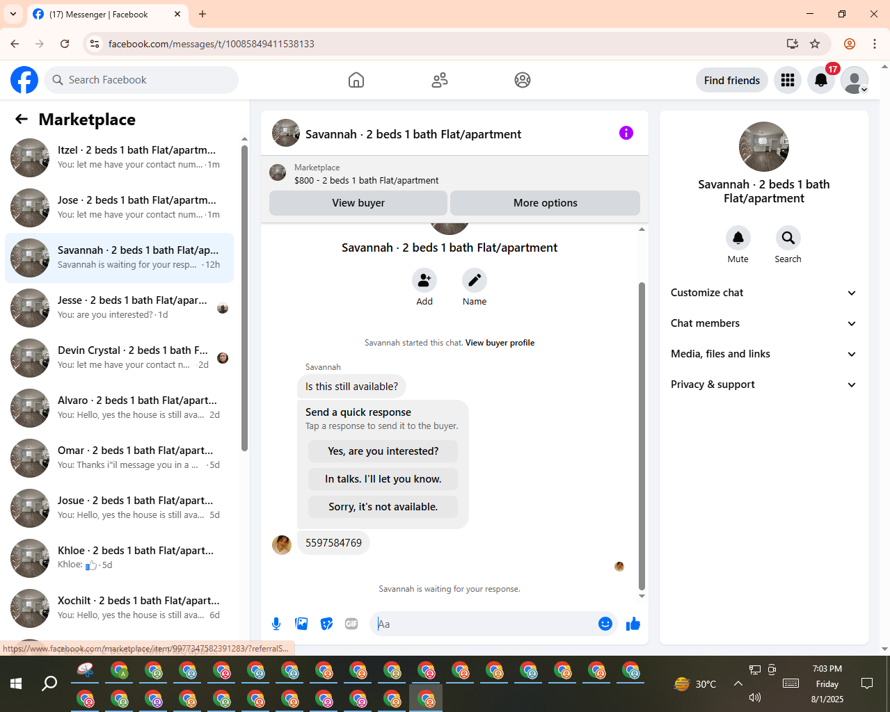Choose a GIF icon
The image size is (890, 712).
tap(351, 624)
